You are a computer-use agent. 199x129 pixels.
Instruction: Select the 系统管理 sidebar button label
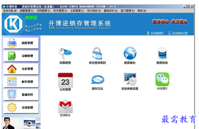point(27,107)
